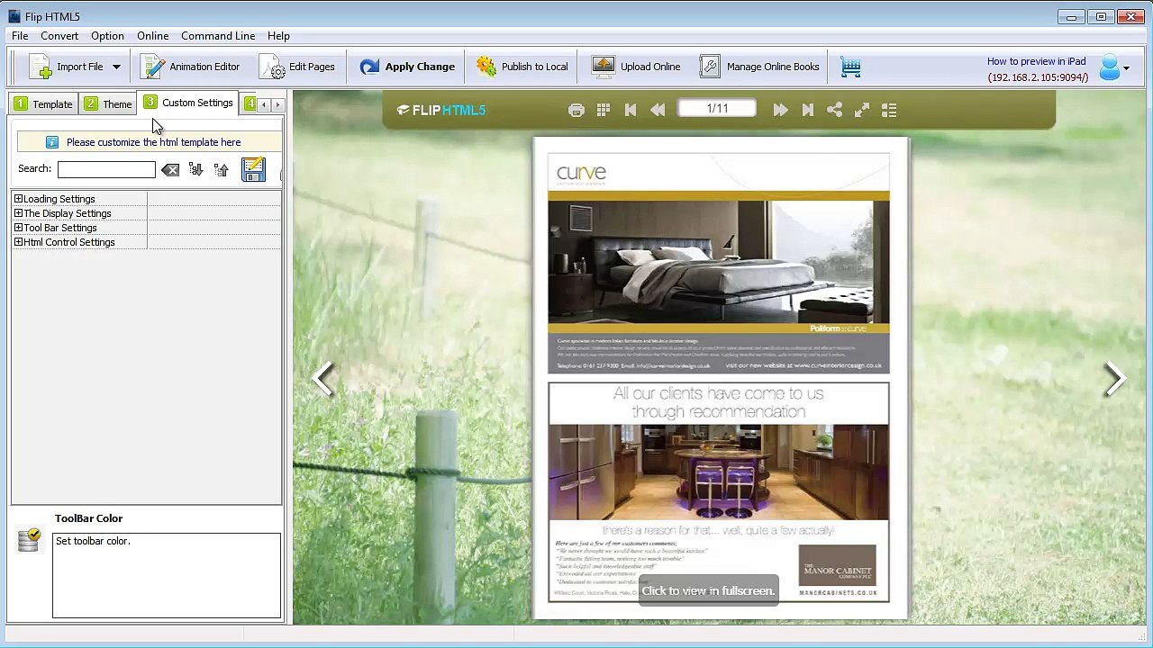Open the Command Line menu
This screenshot has width=1153, height=648.
[x=218, y=36]
